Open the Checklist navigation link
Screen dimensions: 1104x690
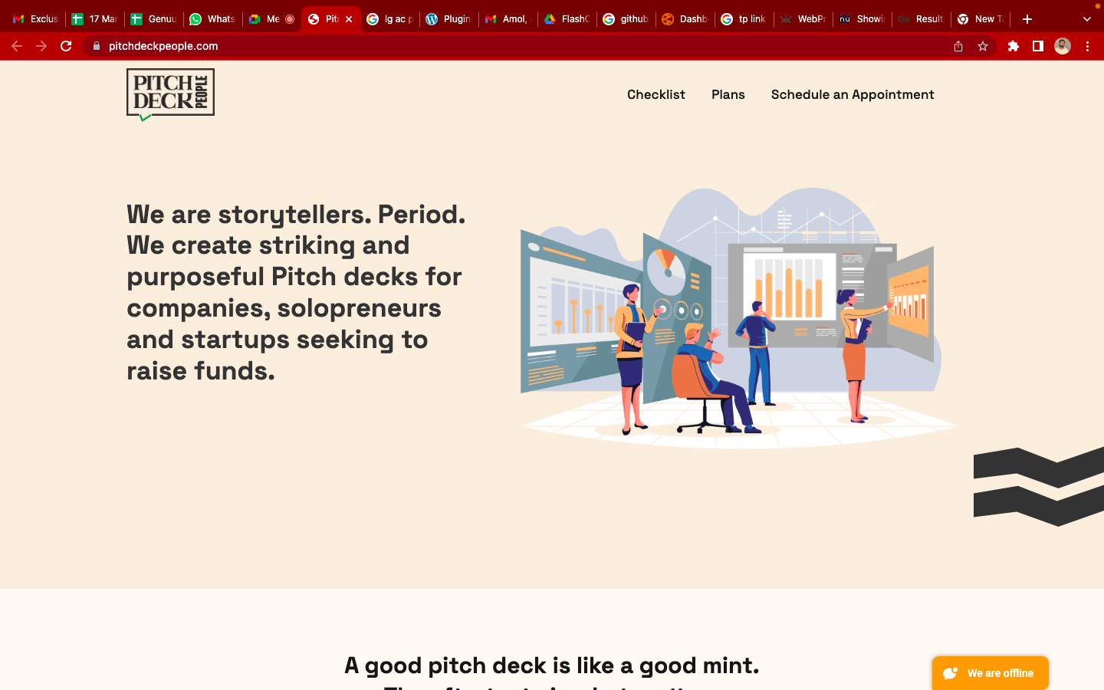[655, 94]
